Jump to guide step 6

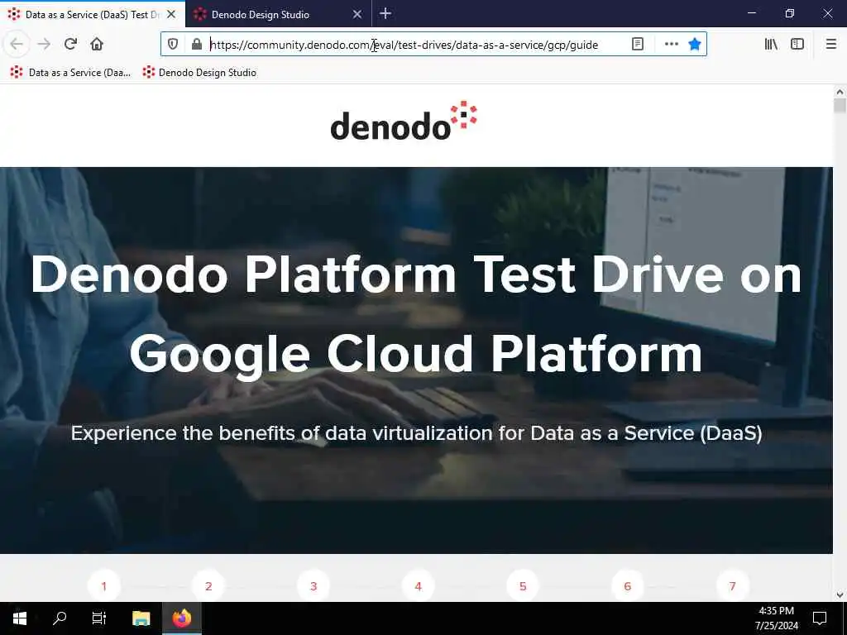628,586
